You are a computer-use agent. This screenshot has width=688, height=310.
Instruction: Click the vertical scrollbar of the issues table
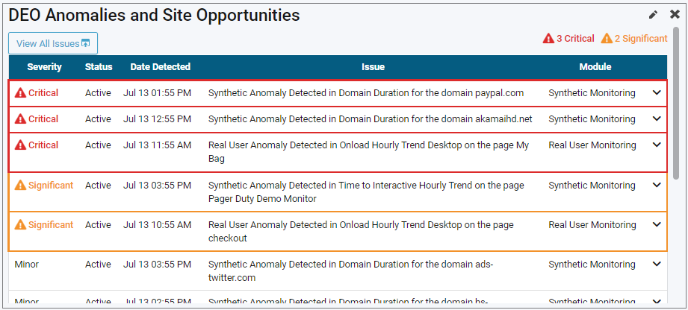[x=676, y=105]
